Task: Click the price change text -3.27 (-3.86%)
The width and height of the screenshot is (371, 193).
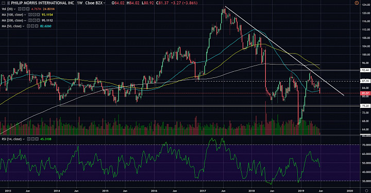Action: pos(184,3)
